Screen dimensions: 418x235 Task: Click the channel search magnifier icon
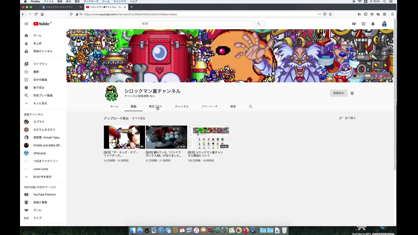point(251,107)
